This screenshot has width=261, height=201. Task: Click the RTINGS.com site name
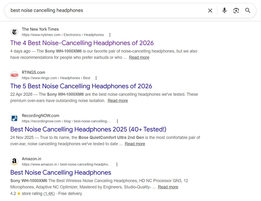tap(33, 72)
